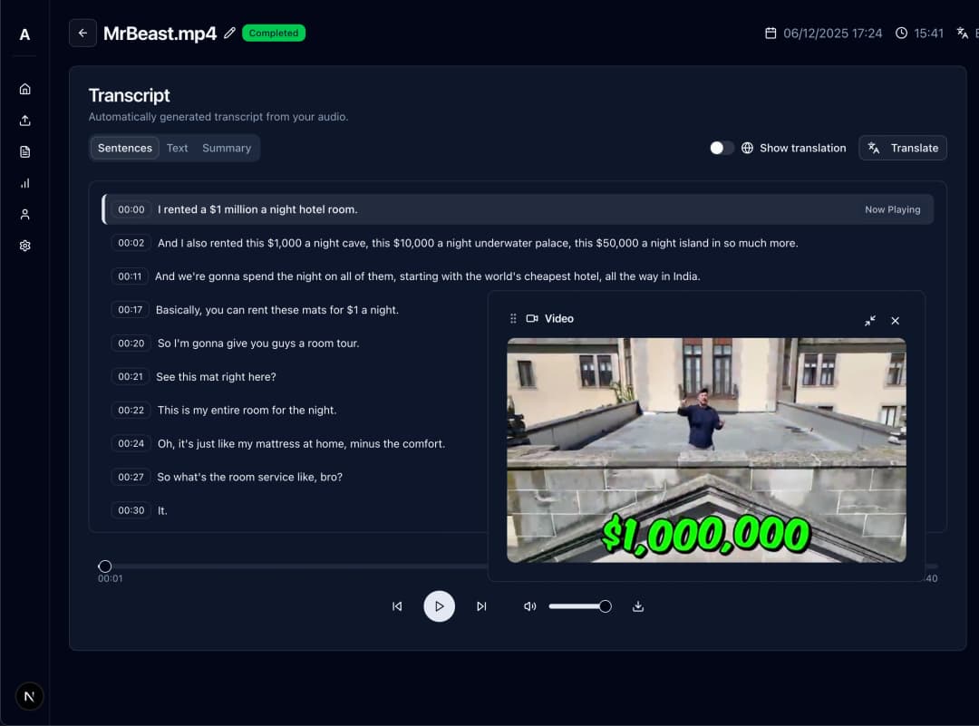Go back with the arrow button
Image resolution: width=979 pixels, height=726 pixels.
tap(82, 34)
